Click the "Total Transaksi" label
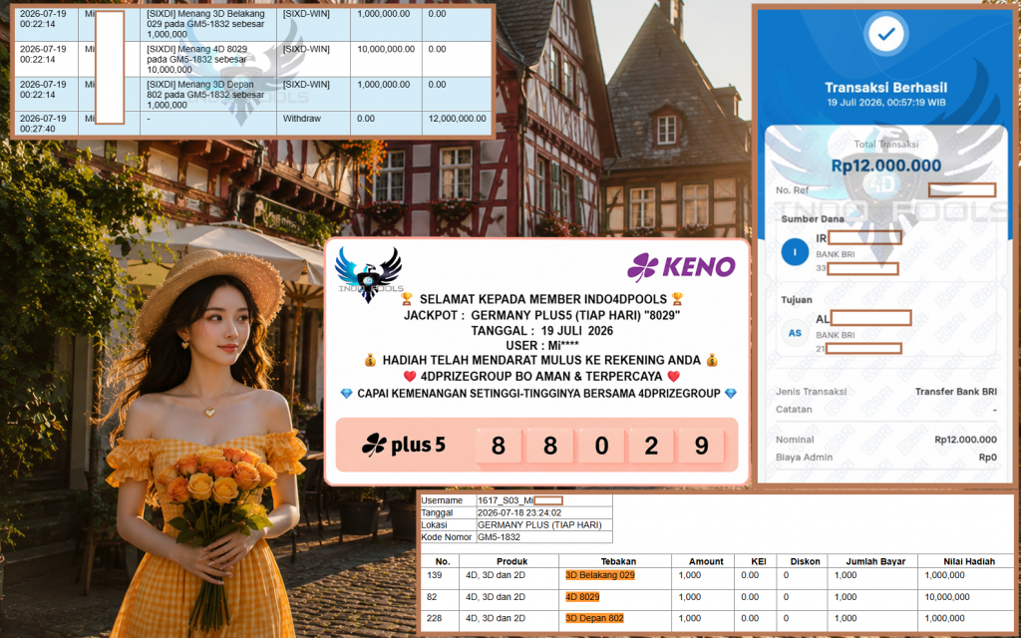 point(885,145)
